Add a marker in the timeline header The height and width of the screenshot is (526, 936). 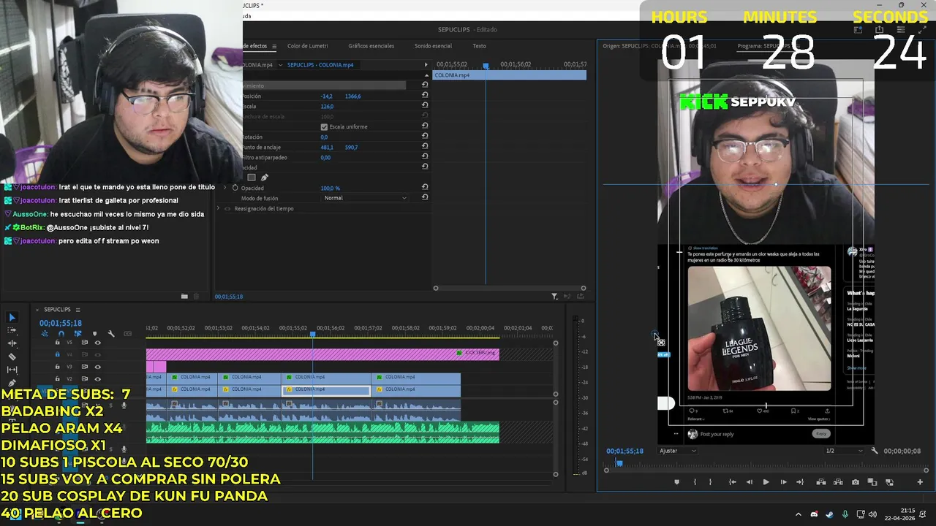[94, 334]
